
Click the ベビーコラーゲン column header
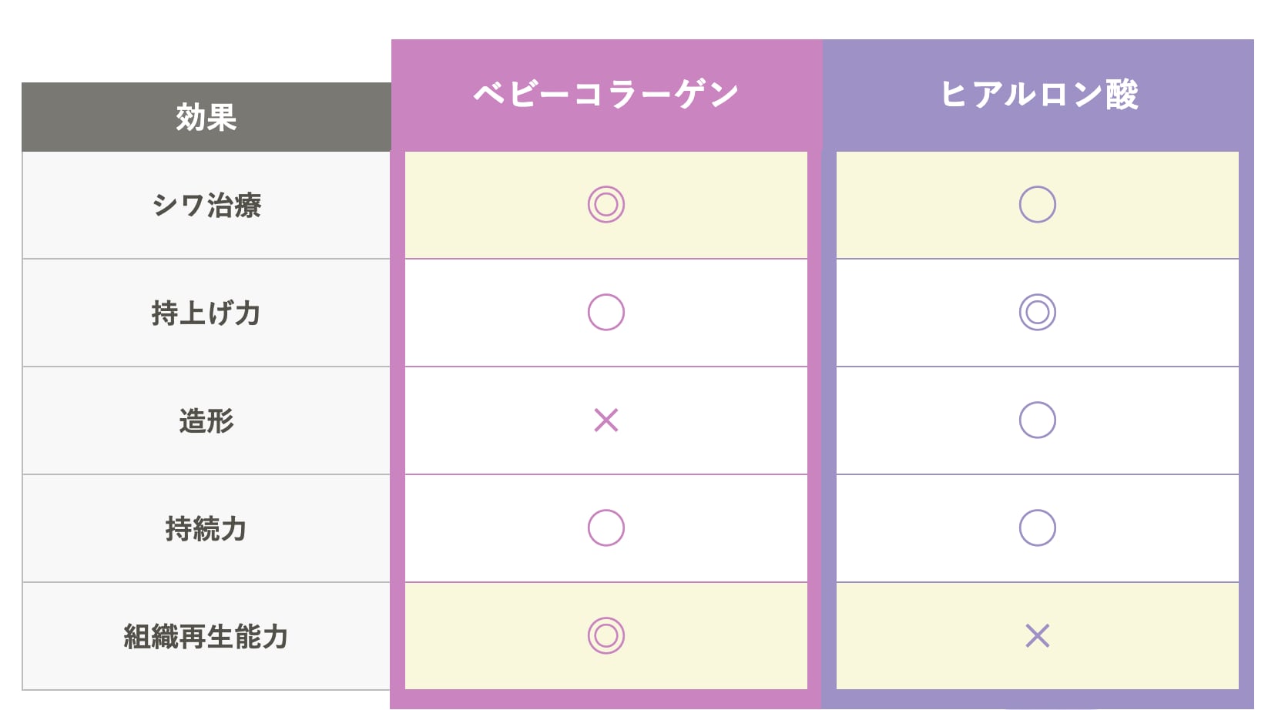click(606, 95)
